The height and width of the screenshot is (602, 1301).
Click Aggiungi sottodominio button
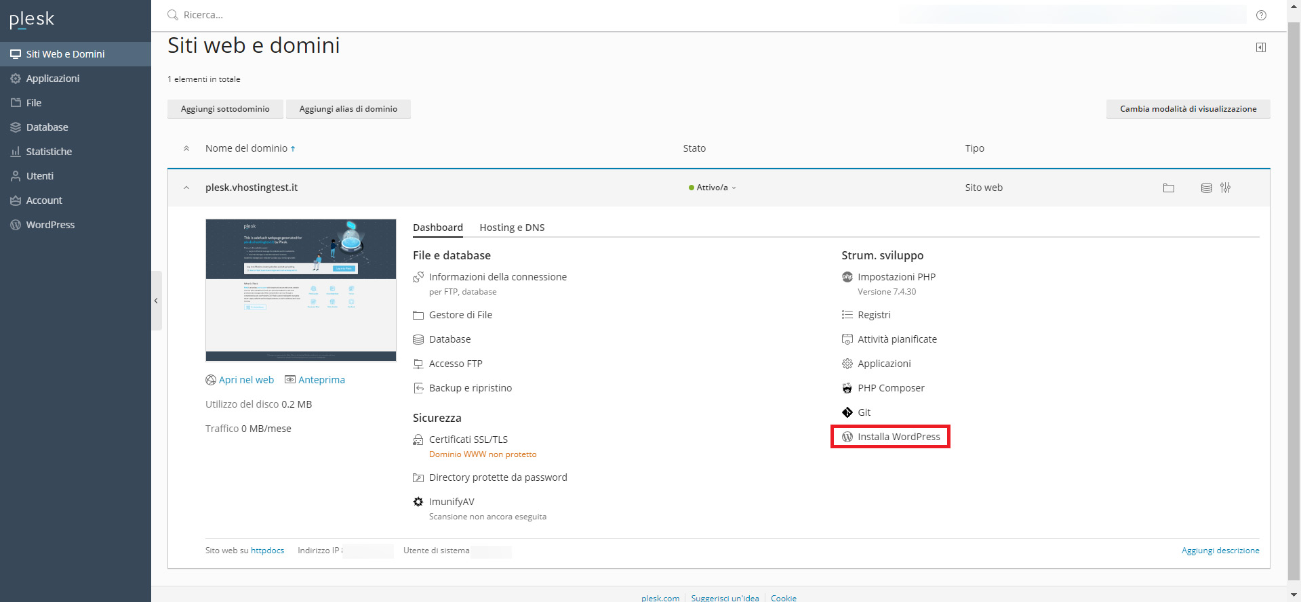225,109
